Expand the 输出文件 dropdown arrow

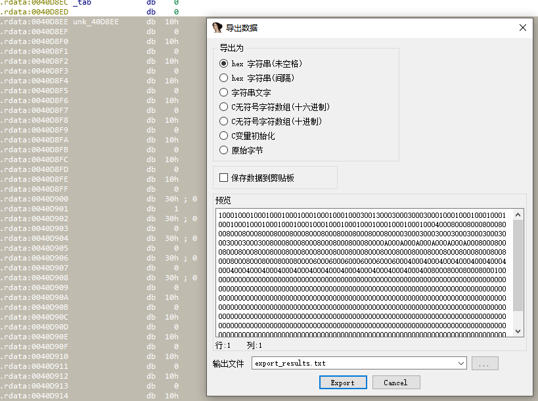(461, 363)
